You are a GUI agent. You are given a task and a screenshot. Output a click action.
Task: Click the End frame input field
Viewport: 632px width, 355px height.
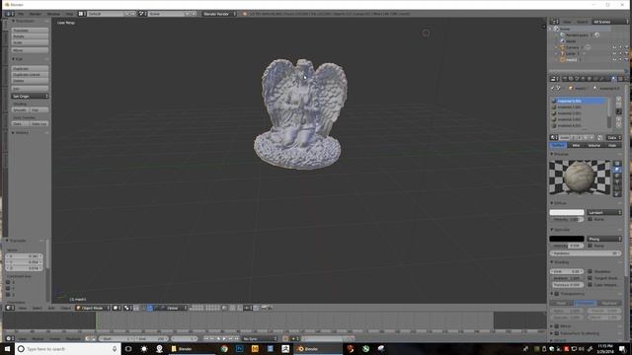pos(151,339)
